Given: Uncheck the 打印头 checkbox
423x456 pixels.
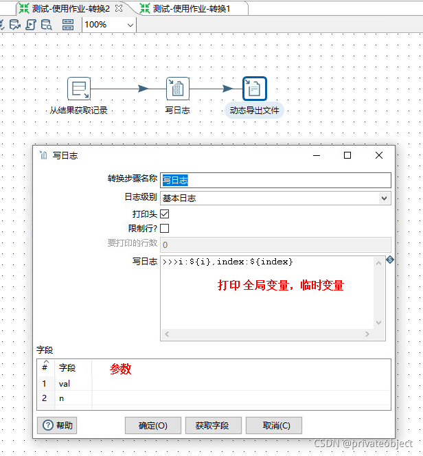Looking at the screenshot, I should [165, 214].
